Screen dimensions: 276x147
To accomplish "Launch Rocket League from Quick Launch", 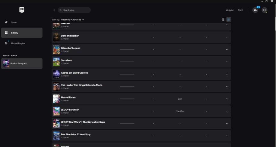I will pos(22,63).
